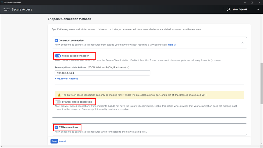The width and height of the screenshot is (263, 148).
Task: Minimize the Cisco Secure Access window
Action: coord(245,2)
